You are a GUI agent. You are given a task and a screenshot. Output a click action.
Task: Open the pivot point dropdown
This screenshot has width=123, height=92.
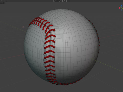point(60,1)
